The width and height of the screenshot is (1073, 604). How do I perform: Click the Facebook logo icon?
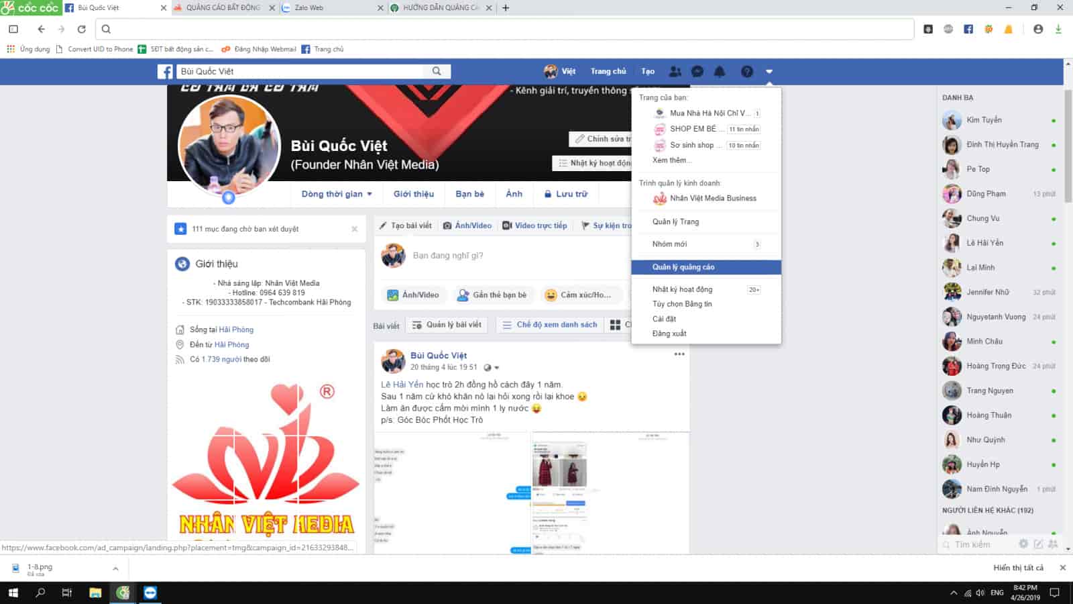pos(165,71)
